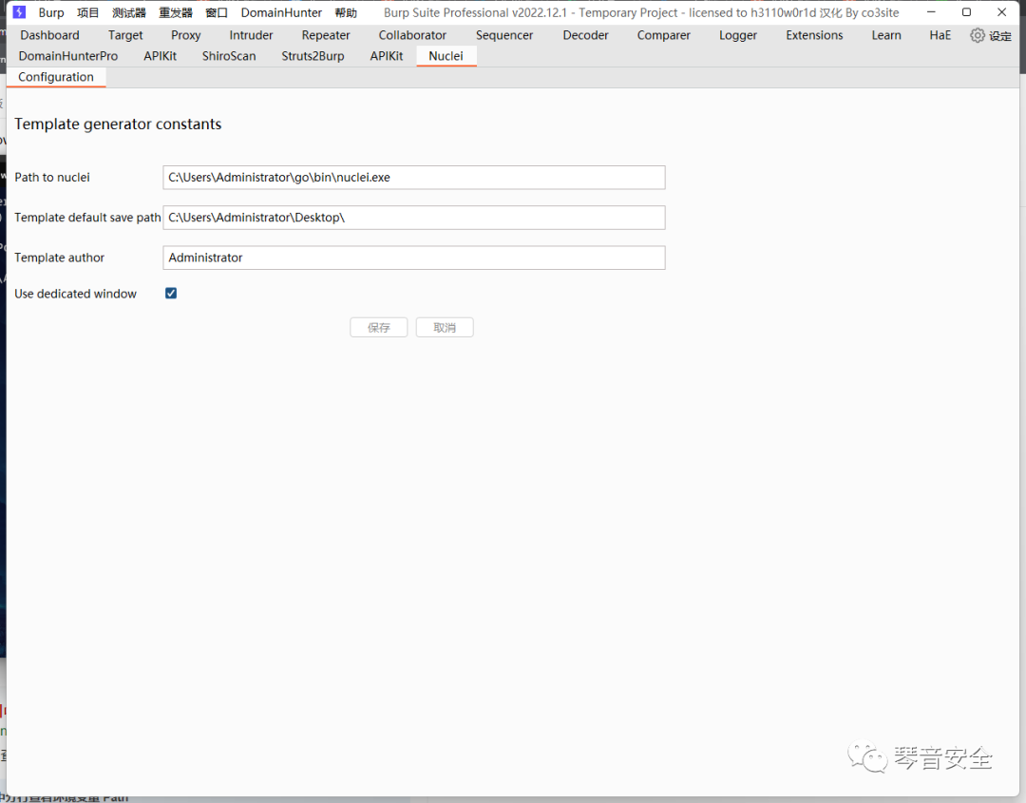Minimize the Burp Suite window
Screen dimensions: 1026x803
click(x=931, y=11)
